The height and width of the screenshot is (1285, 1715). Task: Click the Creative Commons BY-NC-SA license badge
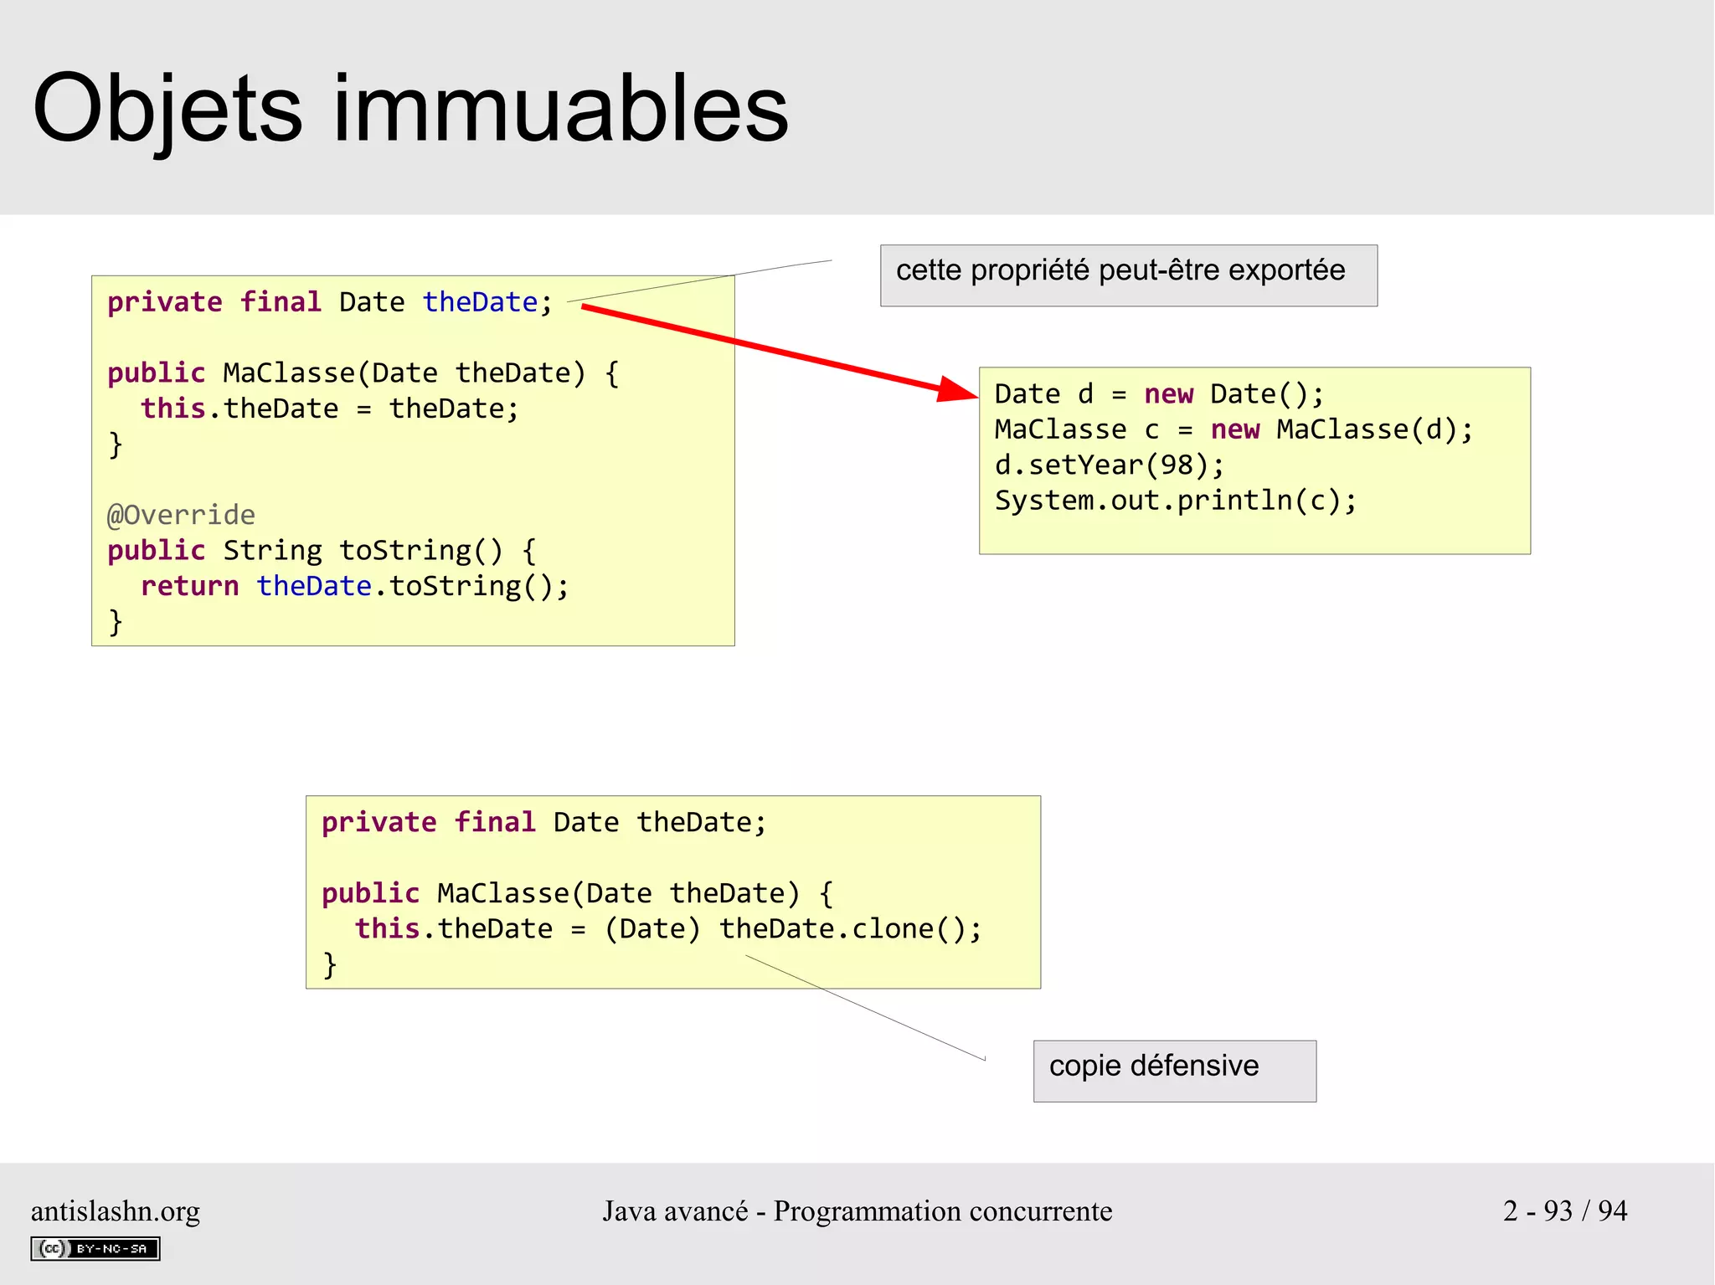(95, 1248)
